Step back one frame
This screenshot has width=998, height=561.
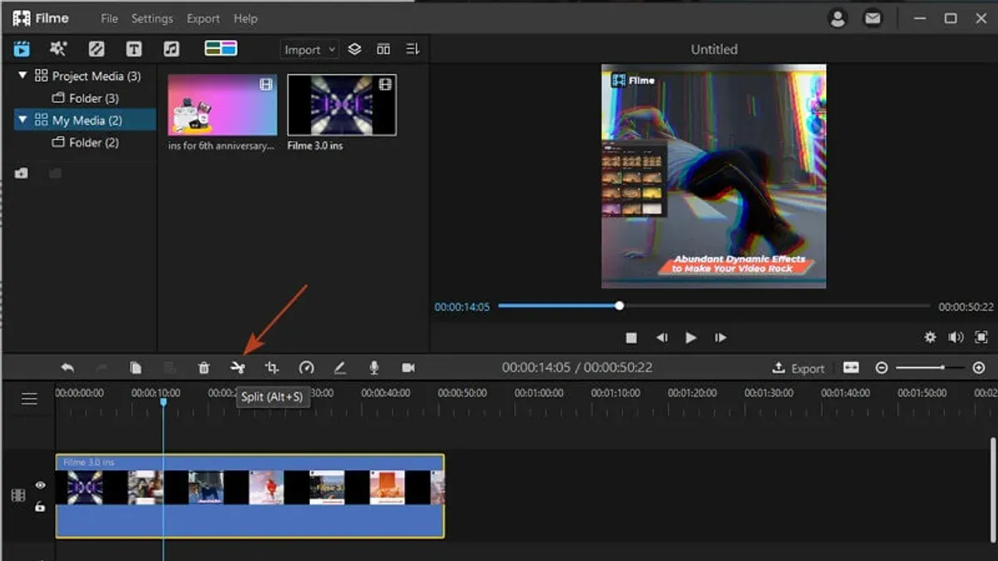661,337
